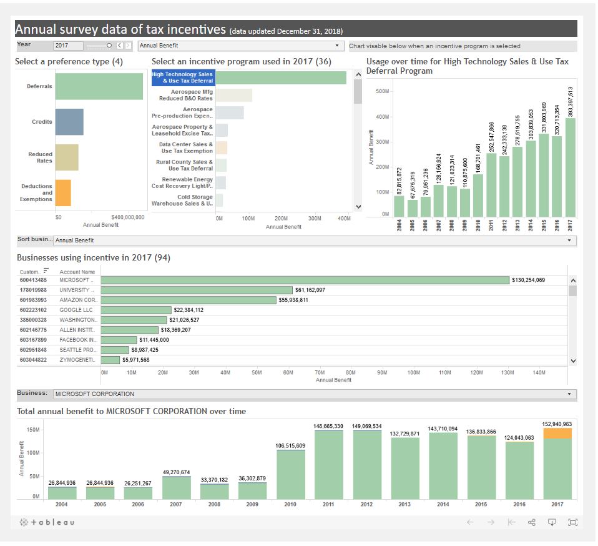Click the GOOGLE LLC business row
Viewport: 598px width, 546px height.
(x=136, y=310)
